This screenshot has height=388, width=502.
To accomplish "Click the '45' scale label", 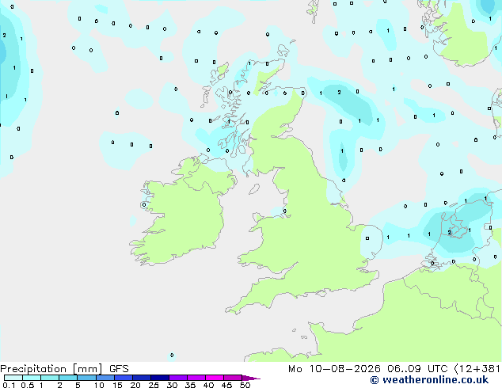I will tap(226, 385).
